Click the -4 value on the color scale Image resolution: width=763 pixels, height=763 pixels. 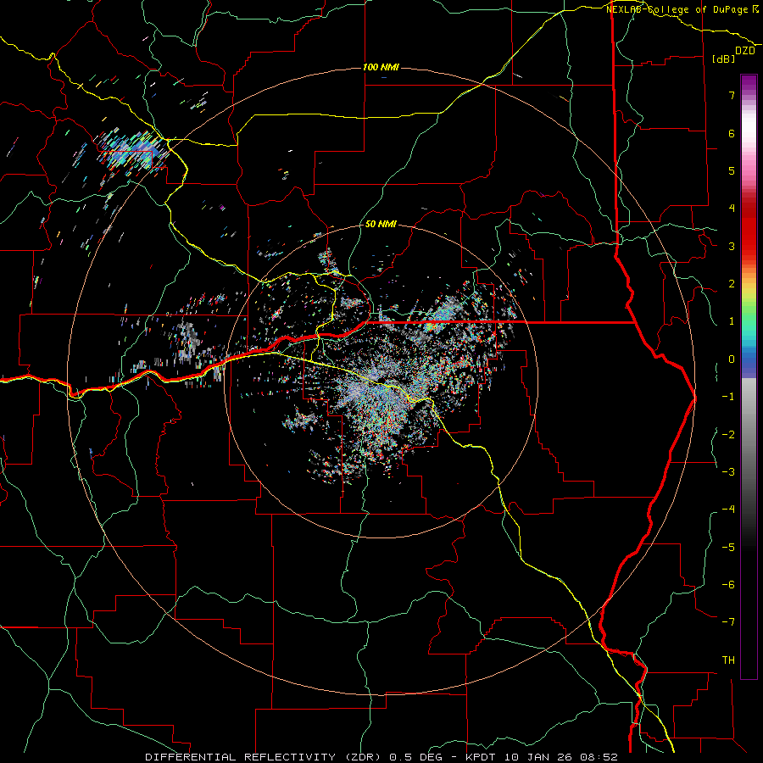tap(728, 510)
